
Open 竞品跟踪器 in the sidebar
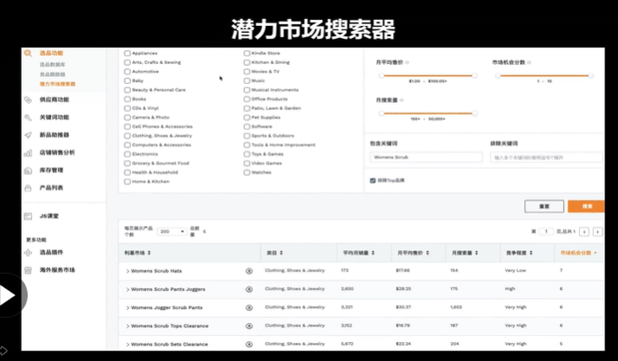pyautogui.click(x=53, y=74)
